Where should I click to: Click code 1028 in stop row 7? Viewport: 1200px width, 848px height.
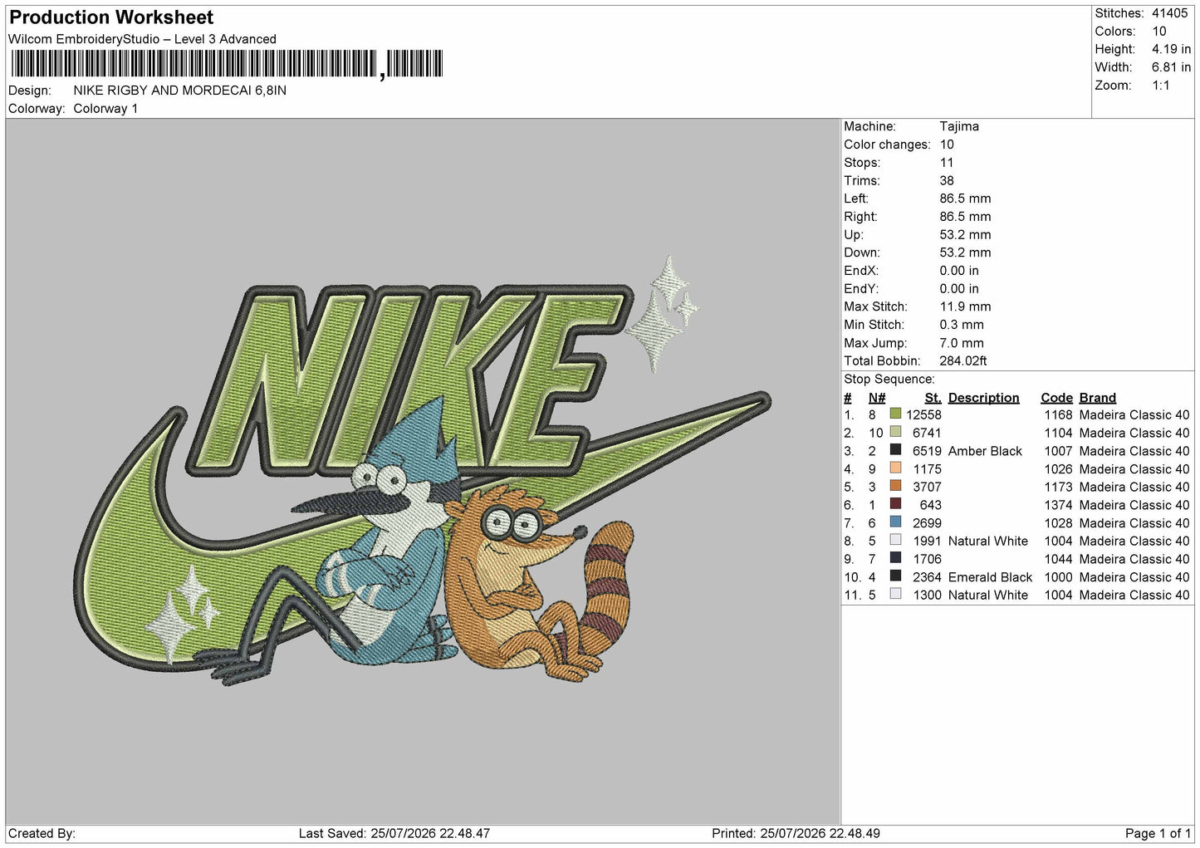pyautogui.click(x=1058, y=523)
